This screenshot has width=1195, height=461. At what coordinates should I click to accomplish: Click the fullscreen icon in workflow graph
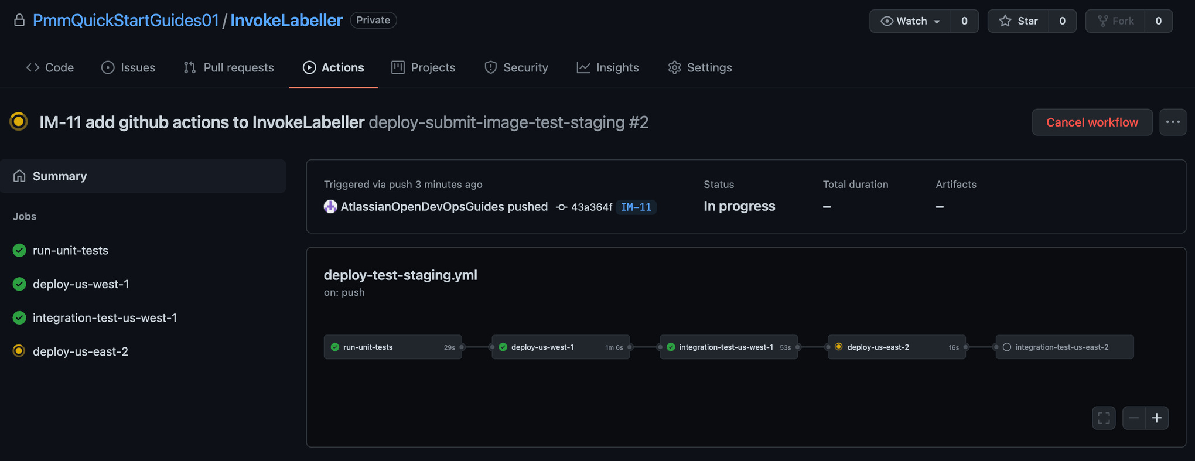[x=1104, y=418]
